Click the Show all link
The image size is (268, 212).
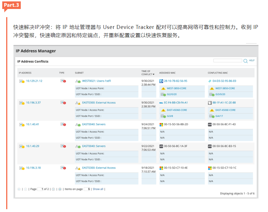(98, 189)
